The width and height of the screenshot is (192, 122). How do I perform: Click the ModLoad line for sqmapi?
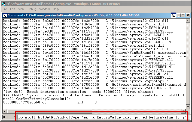tap(95, 85)
